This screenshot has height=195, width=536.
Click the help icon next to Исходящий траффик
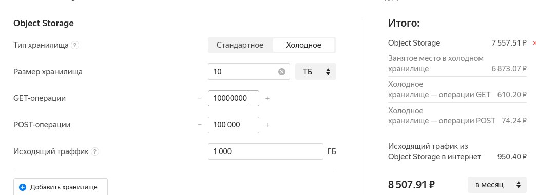point(95,151)
